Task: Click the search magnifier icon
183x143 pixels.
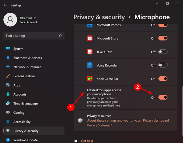Action: [60, 36]
